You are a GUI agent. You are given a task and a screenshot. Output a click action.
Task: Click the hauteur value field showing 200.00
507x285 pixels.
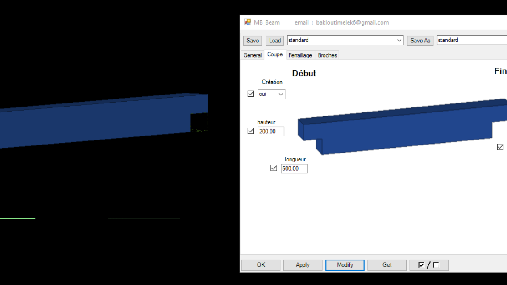coord(271,131)
